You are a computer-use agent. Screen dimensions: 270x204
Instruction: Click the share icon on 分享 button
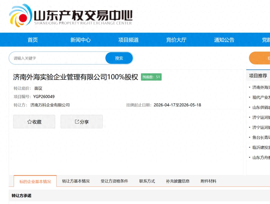pos(77,122)
